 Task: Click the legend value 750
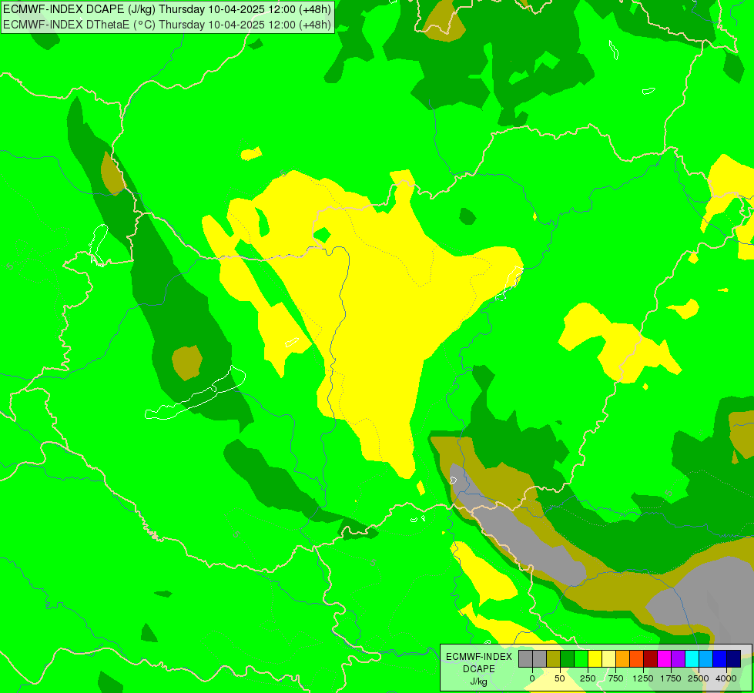pos(615,678)
